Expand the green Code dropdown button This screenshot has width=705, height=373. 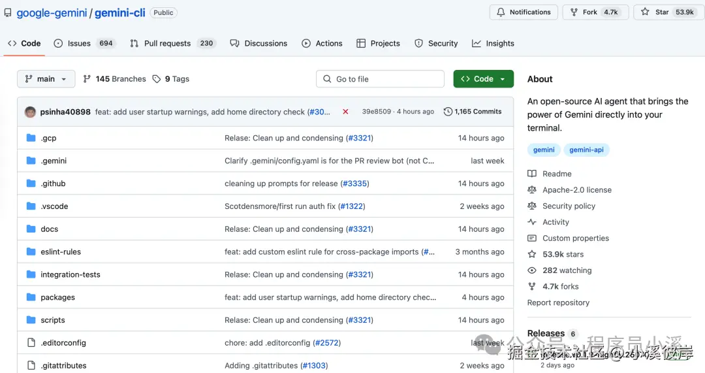[483, 79]
